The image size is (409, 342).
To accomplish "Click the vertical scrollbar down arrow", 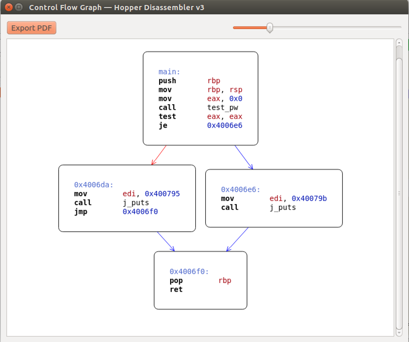I will [400, 333].
